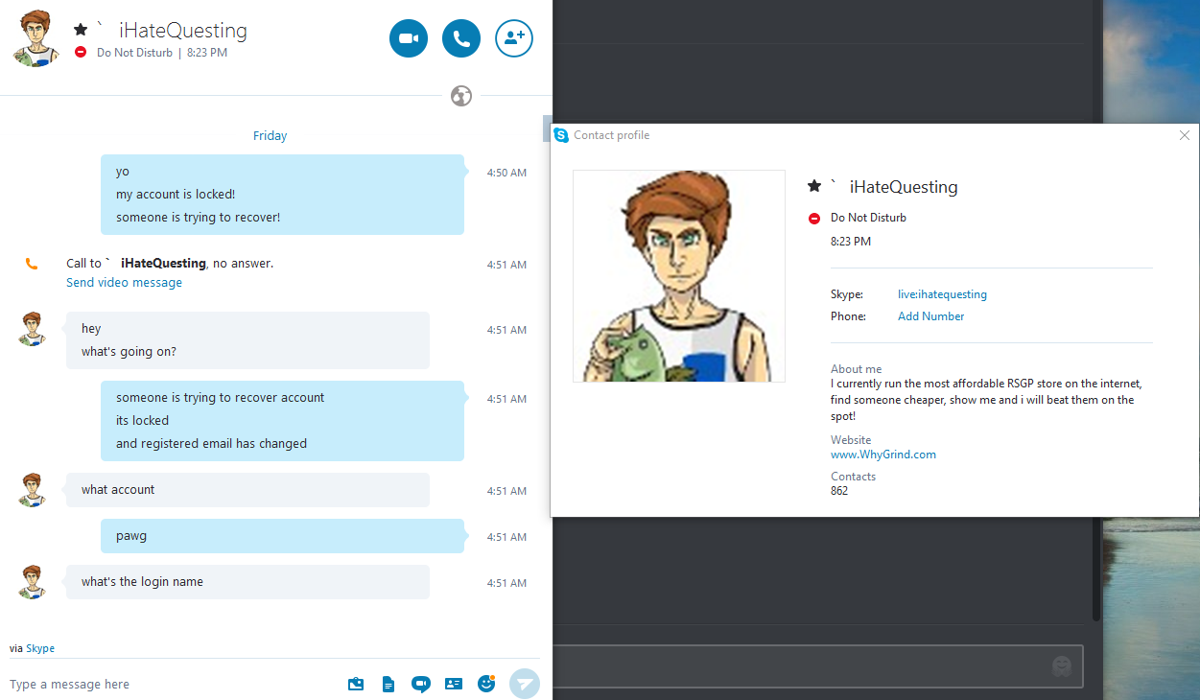Click the "what's going on?" message
Viewport: 1200px width, 700px height.
(x=129, y=352)
